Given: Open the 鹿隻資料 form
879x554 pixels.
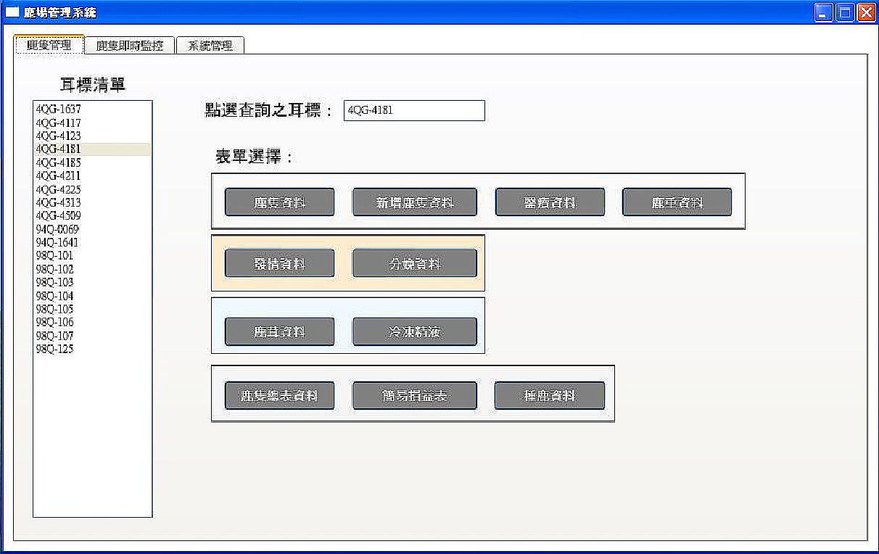Looking at the screenshot, I should tap(279, 202).
